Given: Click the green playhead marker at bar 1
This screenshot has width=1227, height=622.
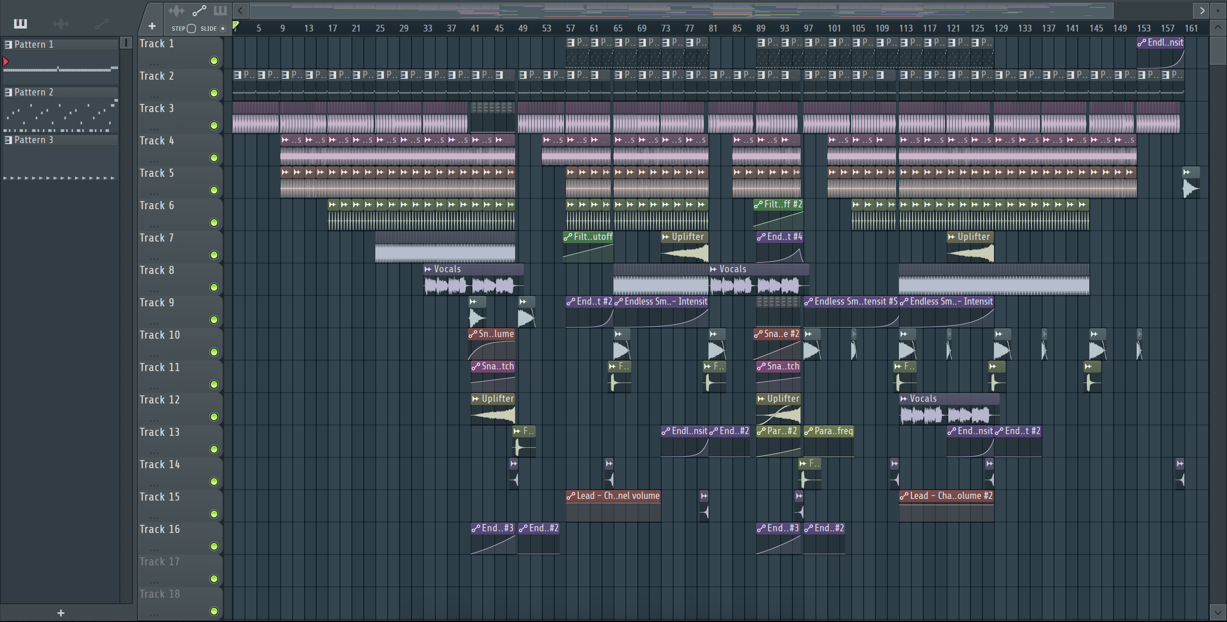Looking at the screenshot, I should (235, 25).
